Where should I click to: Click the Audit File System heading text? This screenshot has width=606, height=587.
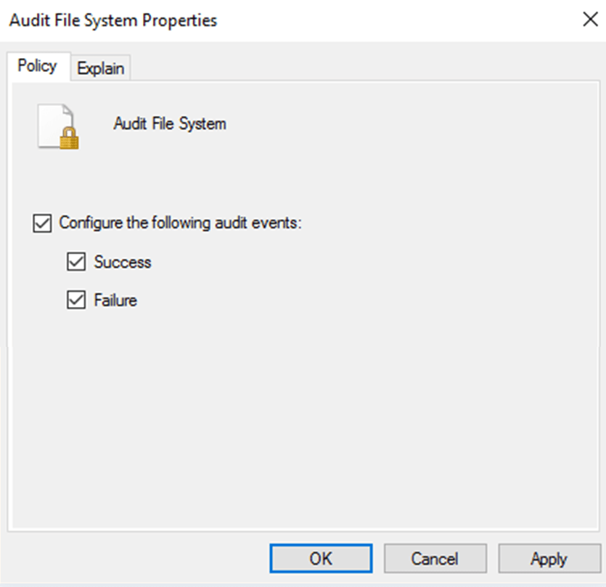[170, 123]
